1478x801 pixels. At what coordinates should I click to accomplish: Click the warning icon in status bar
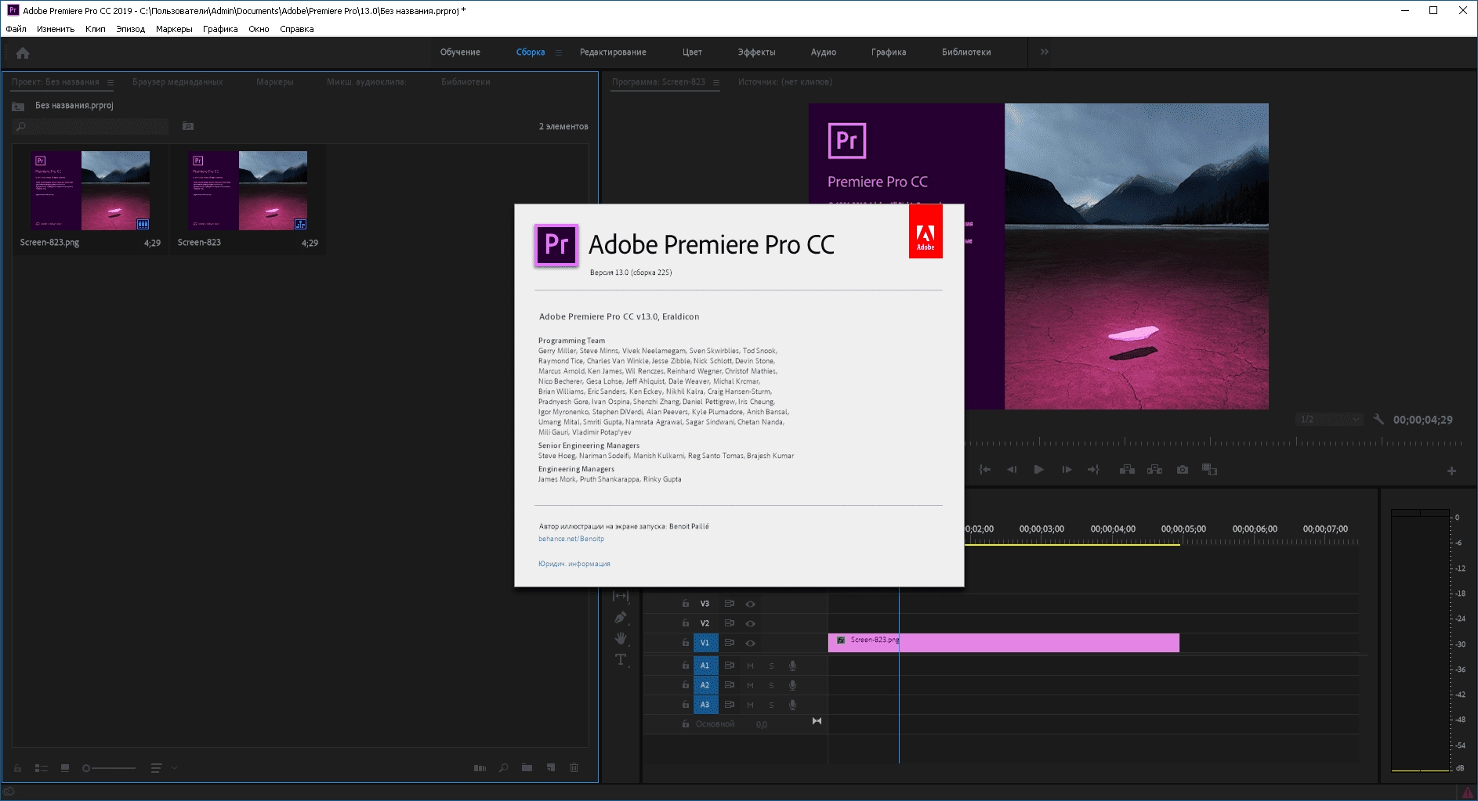click(1468, 792)
